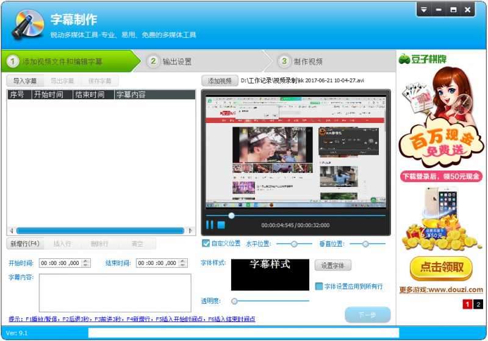This screenshot has height=341, width=488.
Task: Minimize the 字幕制作 window
Action: pyautogui.click(x=439, y=10)
